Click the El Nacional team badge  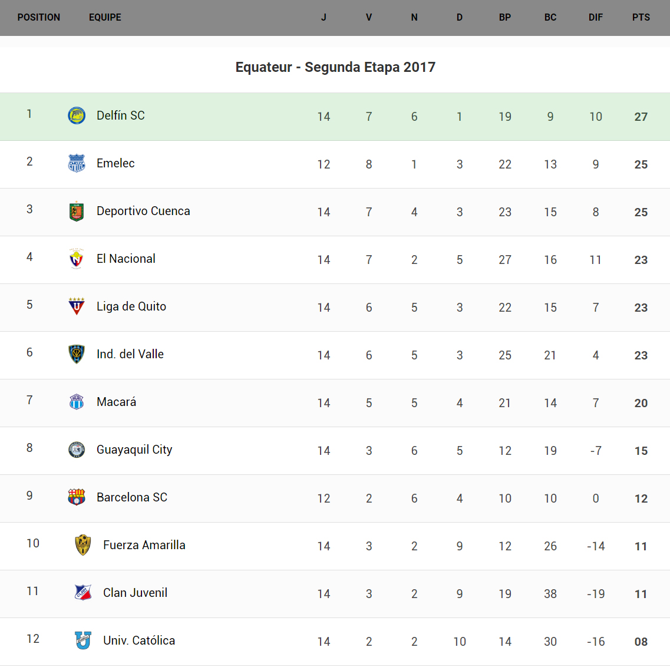click(x=77, y=259)
